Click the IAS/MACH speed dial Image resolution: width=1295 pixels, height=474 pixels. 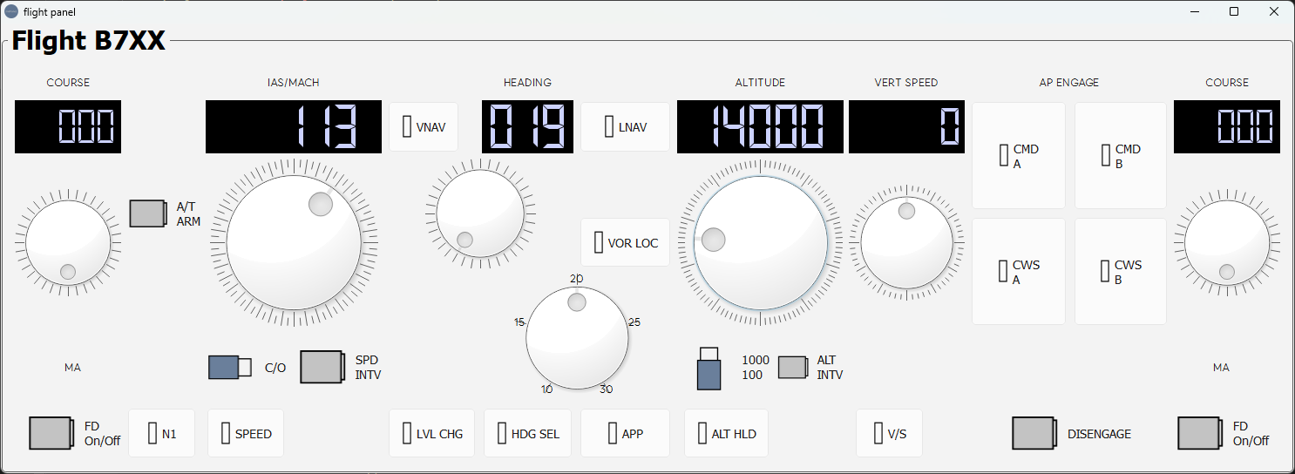[294, 242]
